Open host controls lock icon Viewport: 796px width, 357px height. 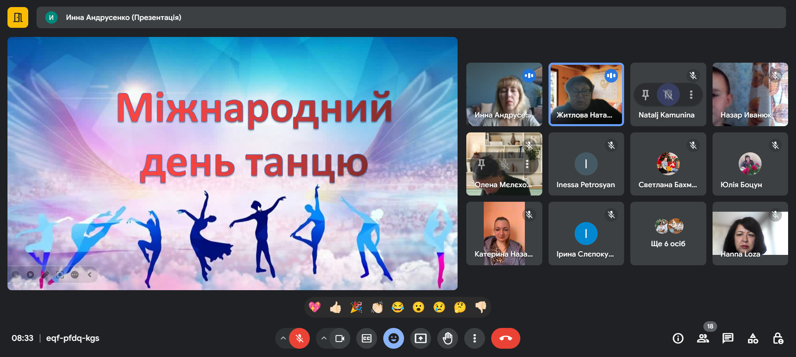778,338
